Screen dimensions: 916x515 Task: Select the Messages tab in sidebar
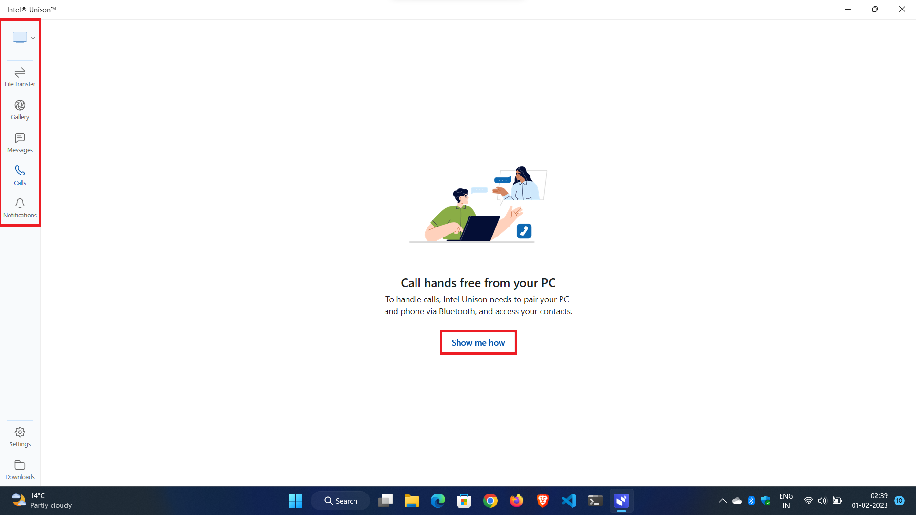[20, 142]
